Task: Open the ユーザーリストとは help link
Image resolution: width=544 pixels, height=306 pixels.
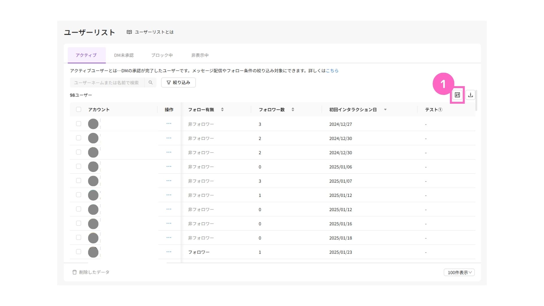Action: [x=154, y=32]
